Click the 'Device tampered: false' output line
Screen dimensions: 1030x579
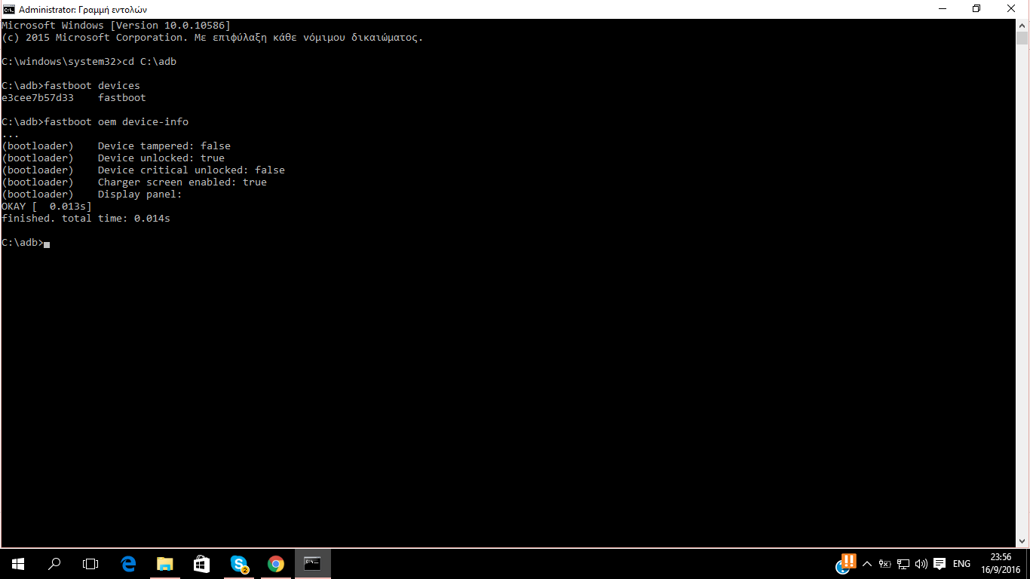click(116, 146)
